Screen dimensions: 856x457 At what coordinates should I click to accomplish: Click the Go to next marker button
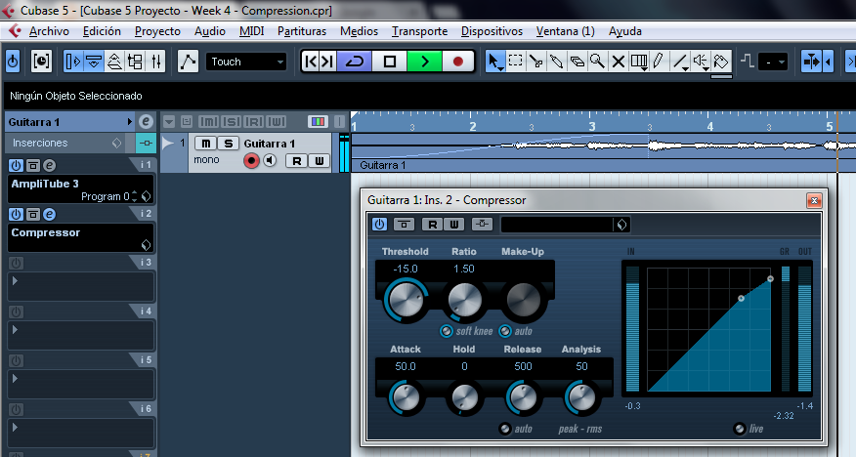coord(327,62)
